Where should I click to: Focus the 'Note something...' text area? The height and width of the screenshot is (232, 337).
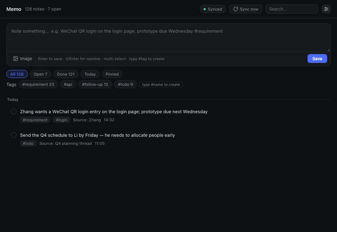pos(168,38)
